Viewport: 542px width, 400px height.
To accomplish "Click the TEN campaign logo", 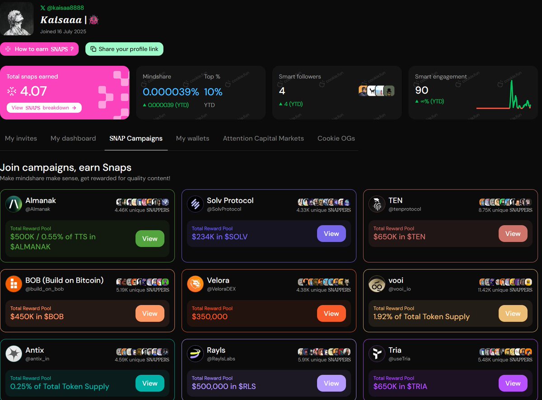I will click(x=377, y=204).
